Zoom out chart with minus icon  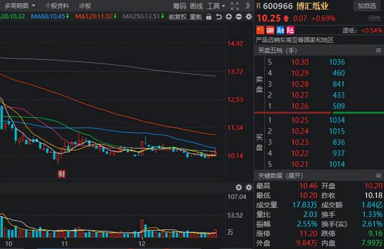(239, 17)
